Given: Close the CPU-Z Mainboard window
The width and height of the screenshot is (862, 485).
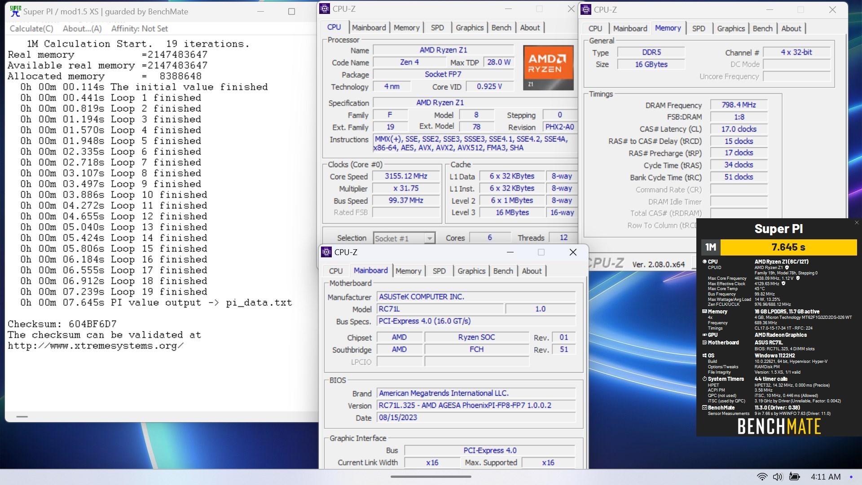Looking at the screenshot, I should click(573, 252).
